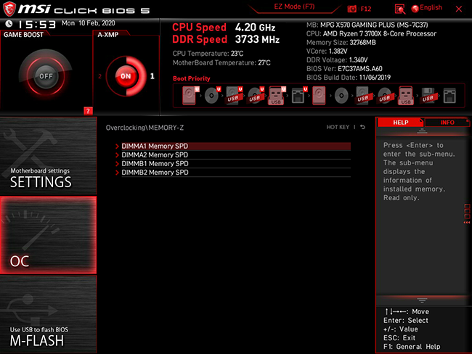Select the legacy hard disk boot icon
This screenshot has height=354, width=472.
coord(319,96)
